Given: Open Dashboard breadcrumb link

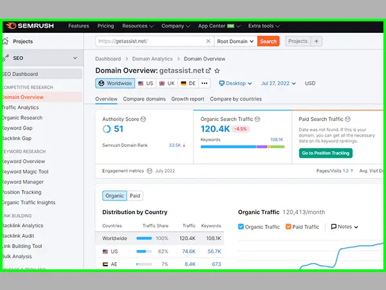Looking at the screenshot, I should tap(108, 59).
